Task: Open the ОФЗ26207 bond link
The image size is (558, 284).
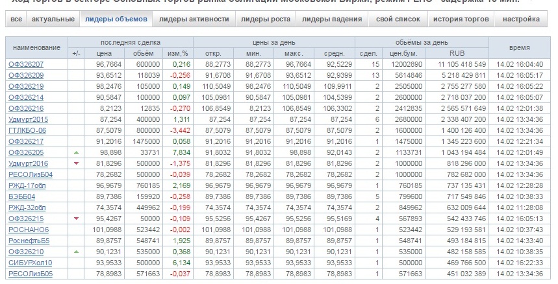Action: click(26, 64)
